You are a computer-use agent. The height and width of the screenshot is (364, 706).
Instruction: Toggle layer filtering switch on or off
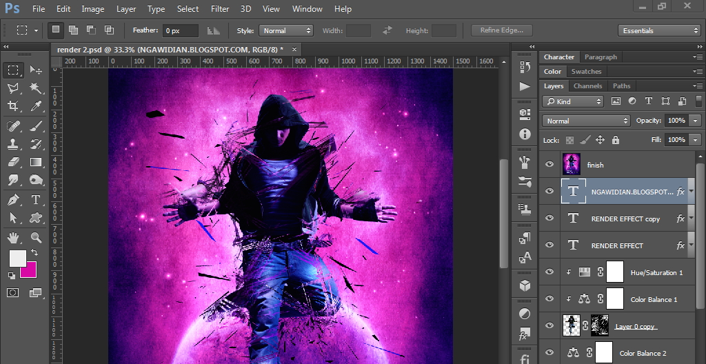click(x=698, y=100)
